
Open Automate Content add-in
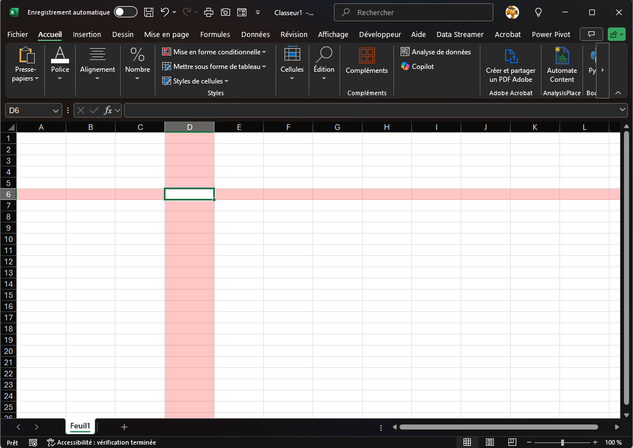(x=562, y=66)
